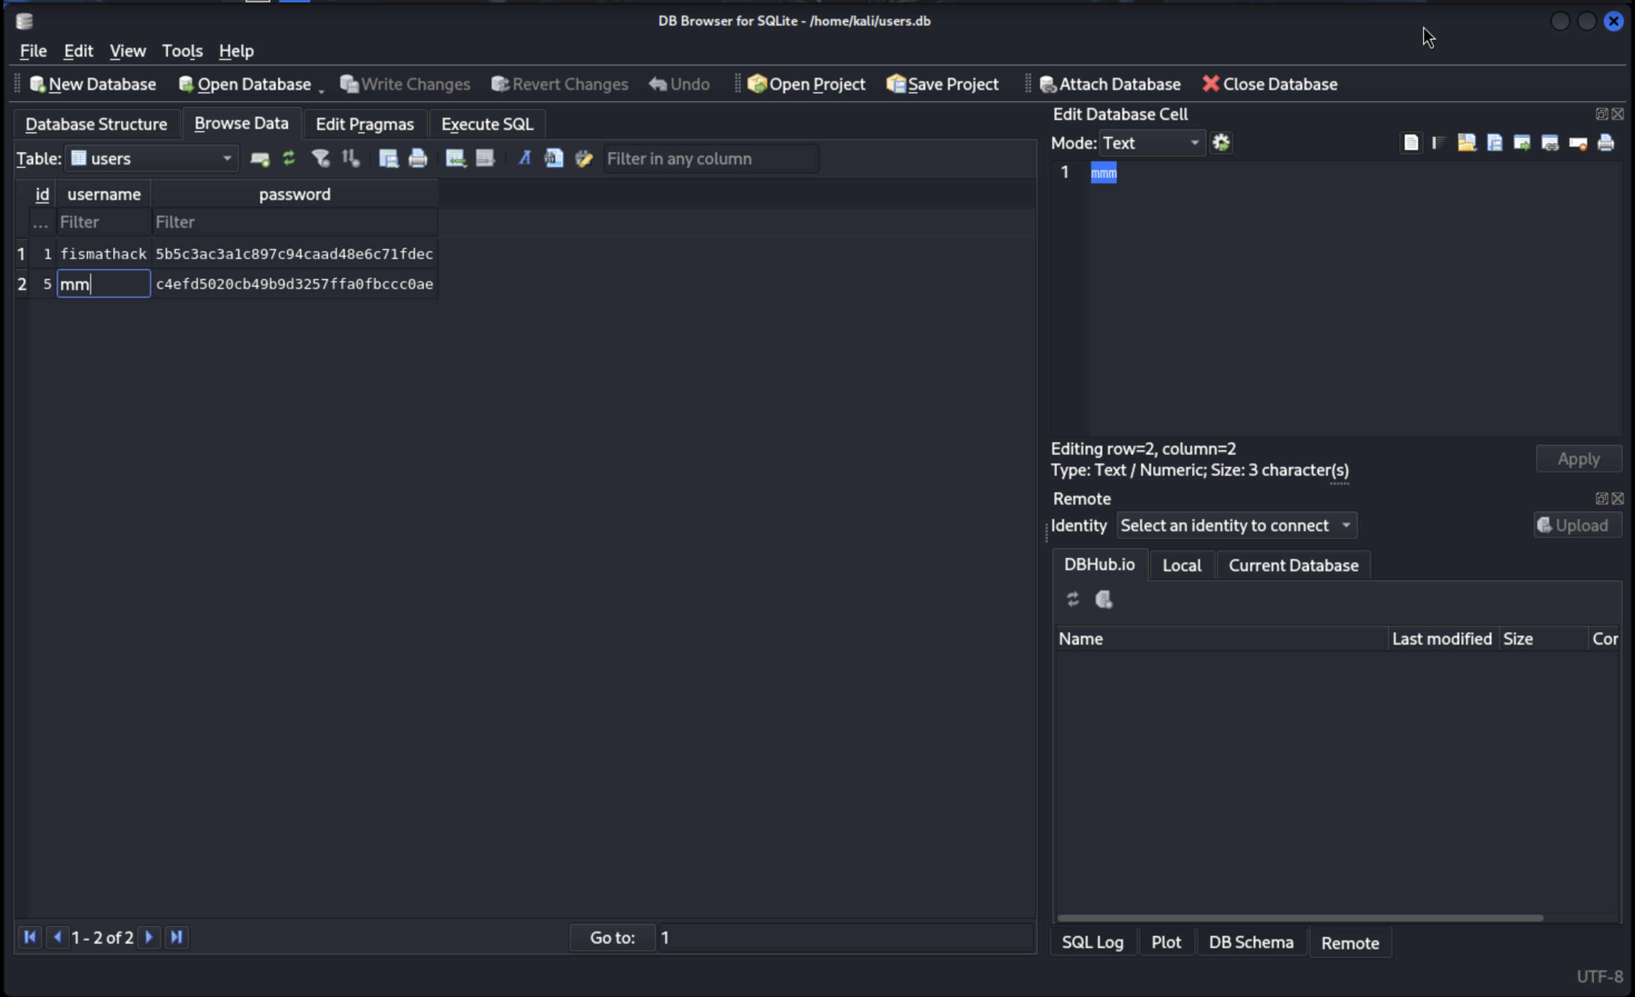The height and width of the screenshot is (997, 1635).
Task: Open the Table selector showing users
Action: click(151, 158)
